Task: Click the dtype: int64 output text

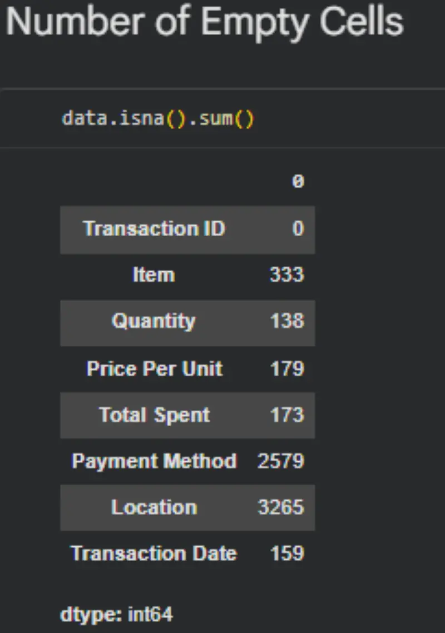Action: [116, 615]
